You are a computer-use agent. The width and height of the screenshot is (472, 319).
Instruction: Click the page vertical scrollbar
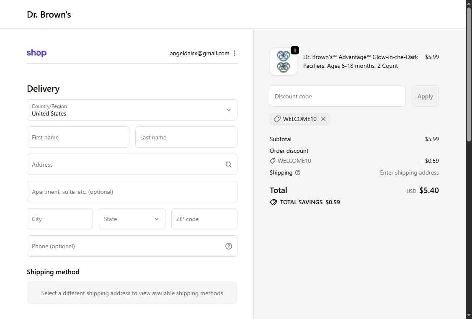pos(469,74)
